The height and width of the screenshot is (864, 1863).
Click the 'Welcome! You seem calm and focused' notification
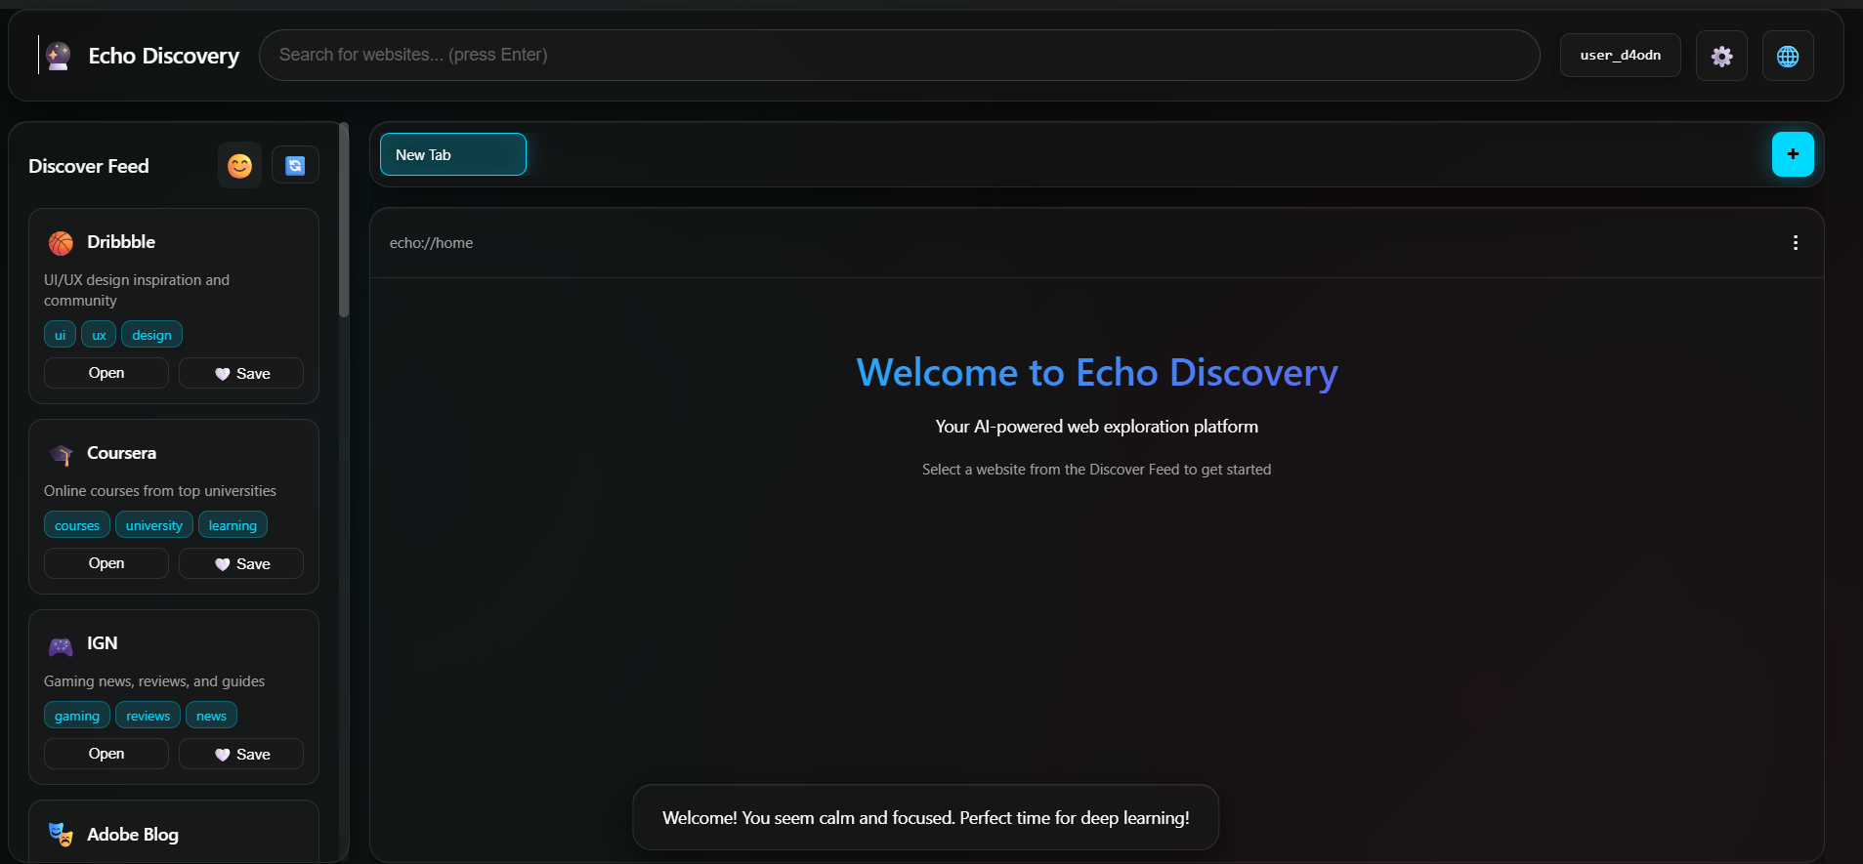pos(926,818)
